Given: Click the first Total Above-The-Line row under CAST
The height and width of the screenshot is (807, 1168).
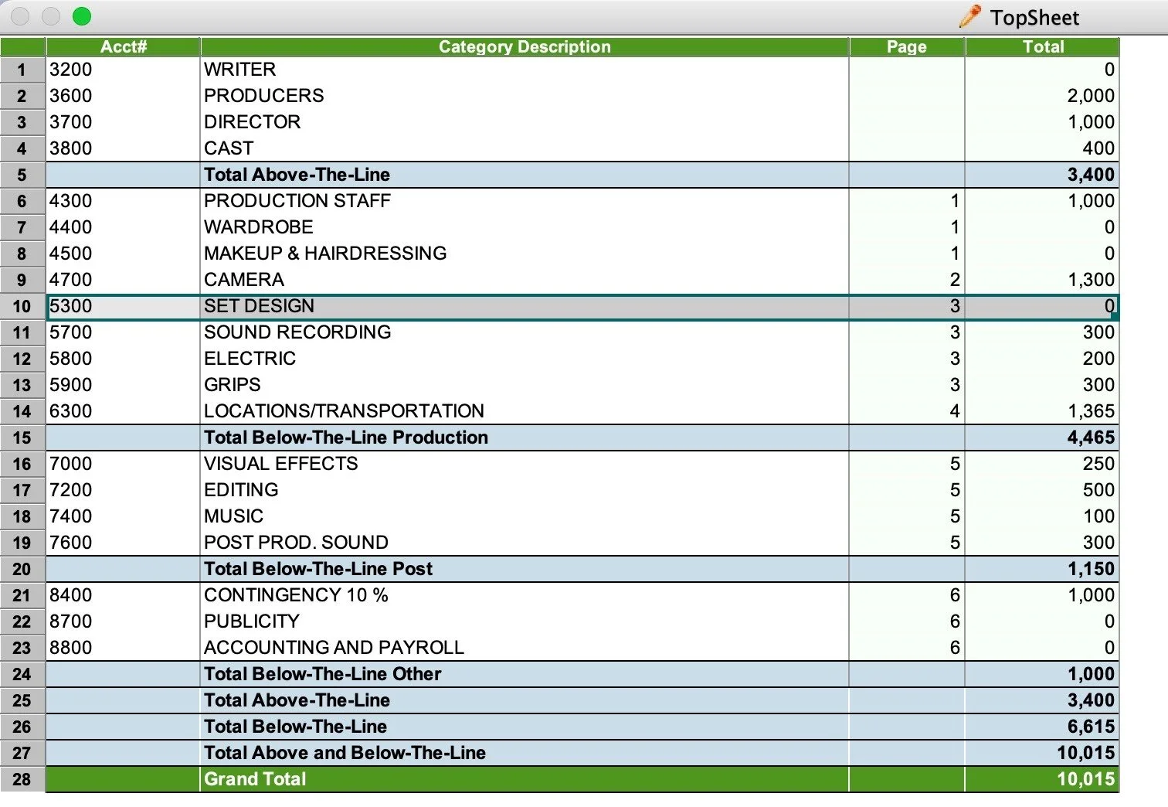Looking at the screenshot, I should [582, 175].
